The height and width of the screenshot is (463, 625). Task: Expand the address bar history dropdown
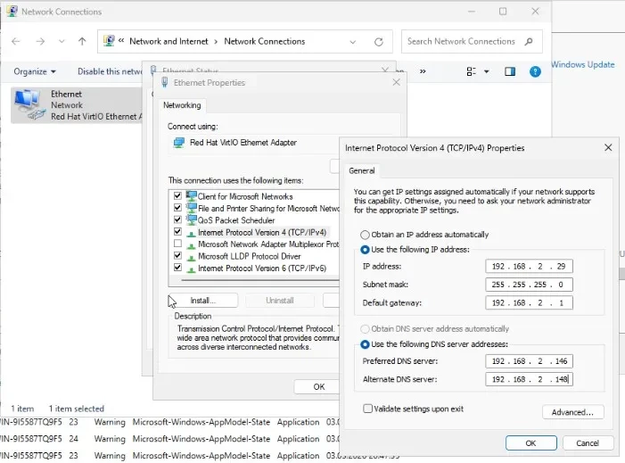355,41
